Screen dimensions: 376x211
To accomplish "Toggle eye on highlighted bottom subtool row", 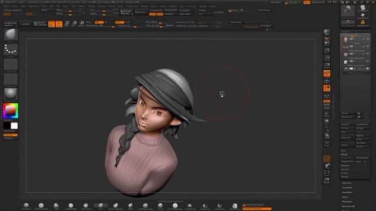I will point(368,69).
